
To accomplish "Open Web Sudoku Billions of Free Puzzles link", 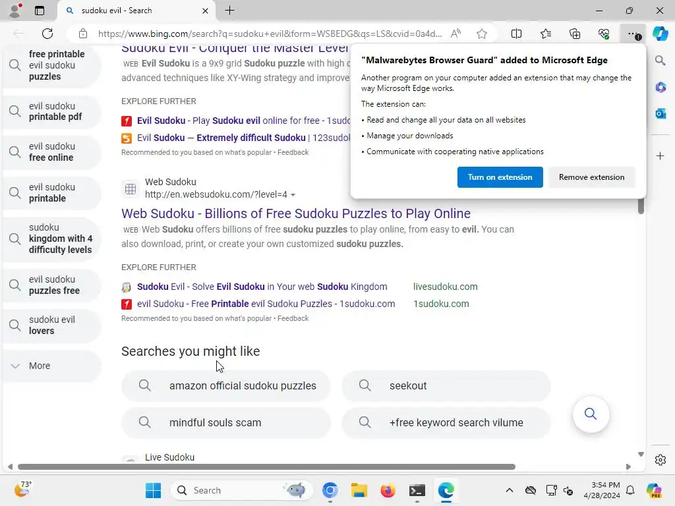I will [x=296, y=213].
